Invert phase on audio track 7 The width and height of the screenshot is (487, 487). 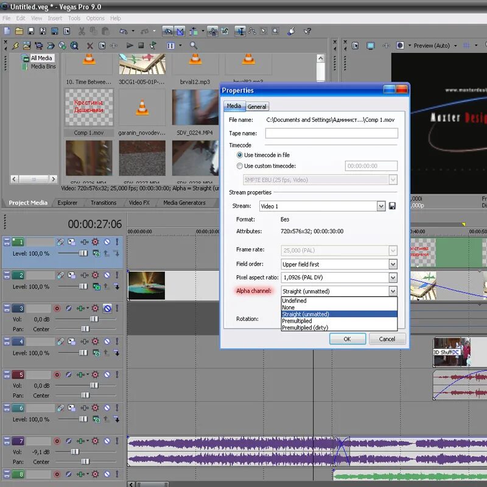[x=69, y=441]
